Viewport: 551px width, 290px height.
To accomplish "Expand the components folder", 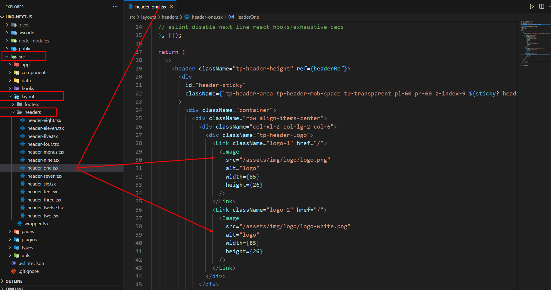I will [x=10, y=73].
